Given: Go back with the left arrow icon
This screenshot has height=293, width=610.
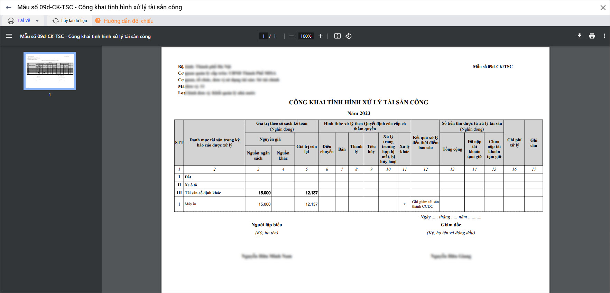Looking at the screenshot, I should click(9, 7).
